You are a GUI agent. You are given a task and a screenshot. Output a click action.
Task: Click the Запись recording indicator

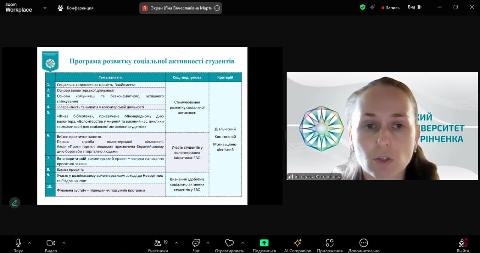[x=390, y=8]
